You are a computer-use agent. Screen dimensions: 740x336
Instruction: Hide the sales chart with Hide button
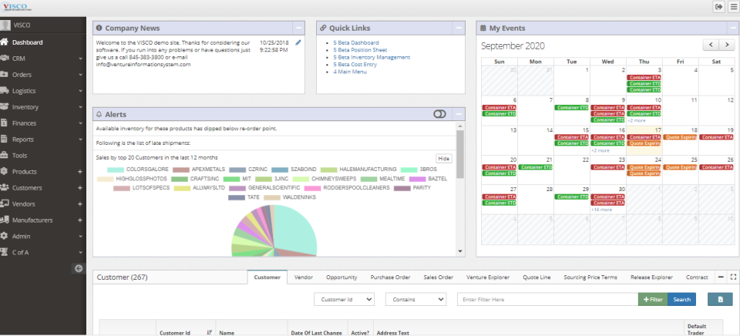tap(444, 159)
